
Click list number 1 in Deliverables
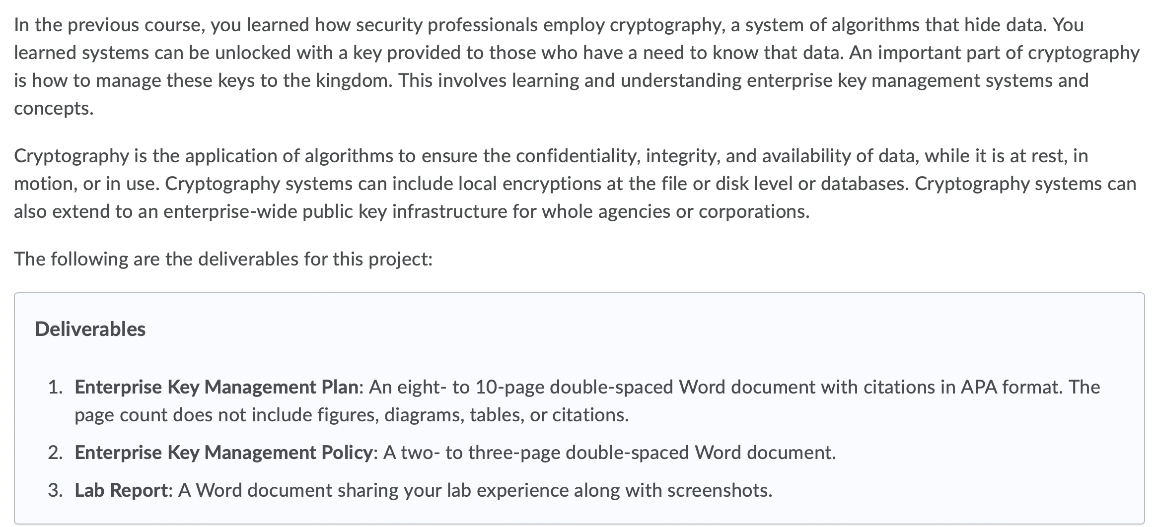55,387
